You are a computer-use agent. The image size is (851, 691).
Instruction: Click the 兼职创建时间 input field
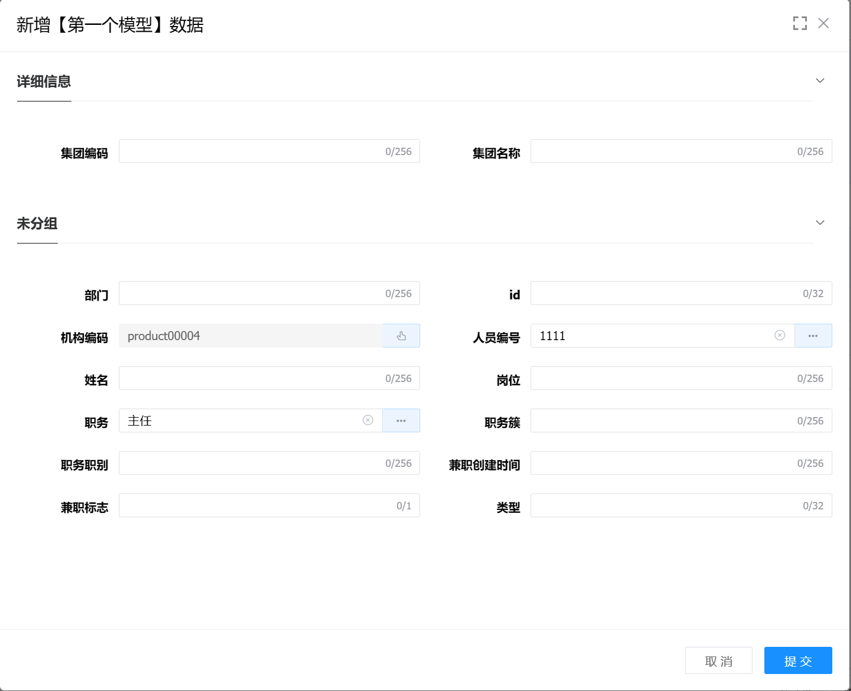[x=661, y=463]
